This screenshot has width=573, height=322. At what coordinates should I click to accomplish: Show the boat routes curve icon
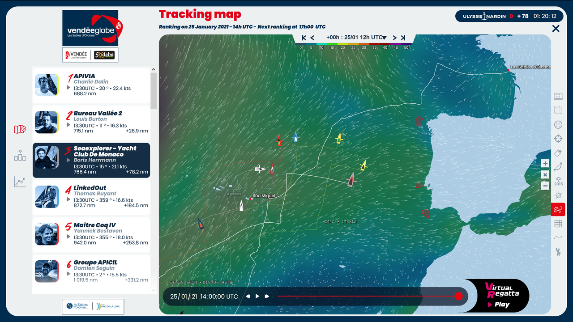tap(558, 167)
